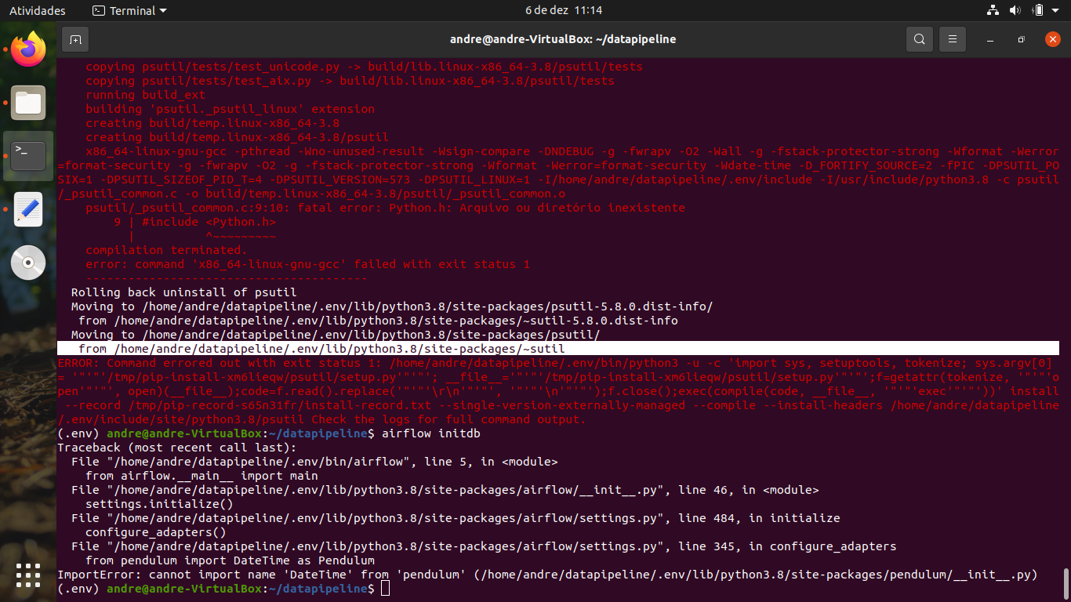Click the highlighted 'site-packages/~sutil' line
The width and height of the screenshot is (1071, 602).
[558, 349]
